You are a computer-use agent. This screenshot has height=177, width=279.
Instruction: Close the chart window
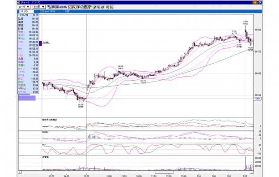tap(260, 3)
